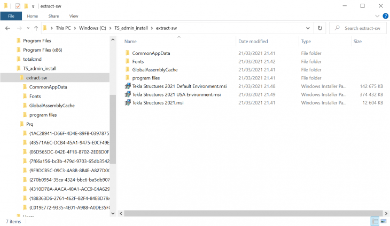390x226 pixels.
Task: Expand the address bar history dropdown
Action: click(308, 28)
